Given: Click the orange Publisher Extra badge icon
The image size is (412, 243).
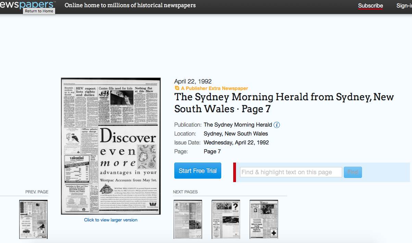Looking at the screenshot, I should pos(177,88).
